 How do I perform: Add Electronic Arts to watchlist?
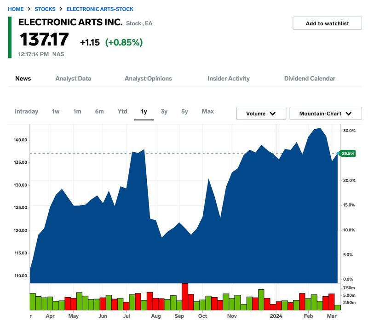point(327,23)
